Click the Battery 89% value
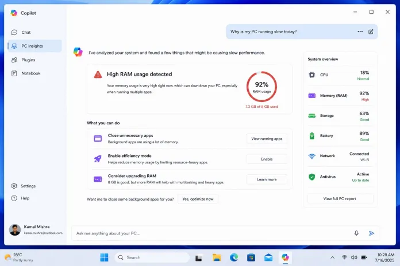 (364, 134)
